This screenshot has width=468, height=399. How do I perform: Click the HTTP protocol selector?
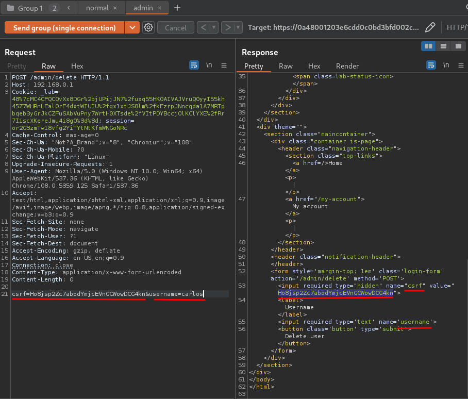tap(457, 27)
